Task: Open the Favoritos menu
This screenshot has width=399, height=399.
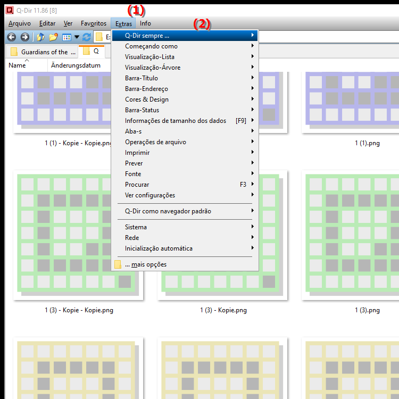Action: [x=93, y=23]
